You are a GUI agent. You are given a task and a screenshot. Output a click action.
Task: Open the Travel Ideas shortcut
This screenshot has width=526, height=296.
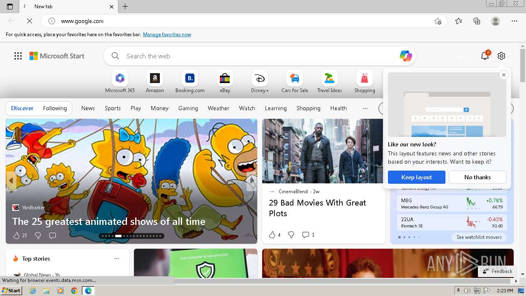tap(329, 82)
